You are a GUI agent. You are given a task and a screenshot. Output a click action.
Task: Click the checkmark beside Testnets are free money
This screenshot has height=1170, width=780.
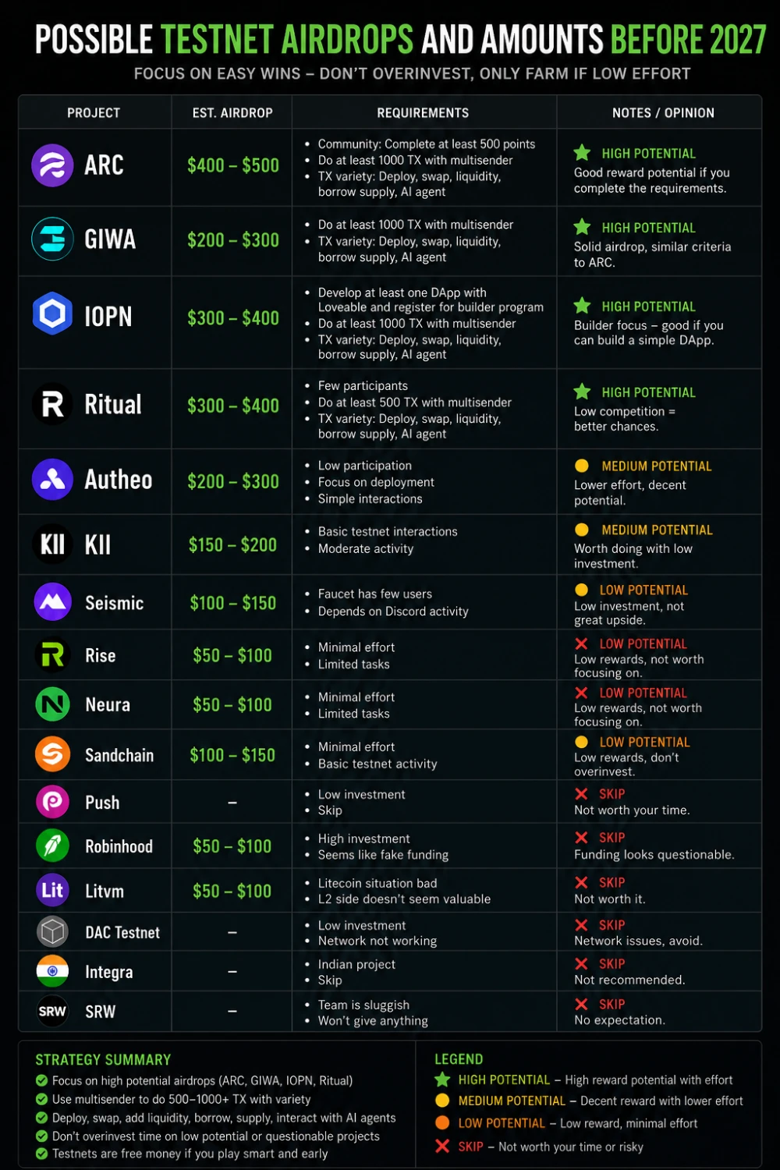click(x=41, y=1154)
